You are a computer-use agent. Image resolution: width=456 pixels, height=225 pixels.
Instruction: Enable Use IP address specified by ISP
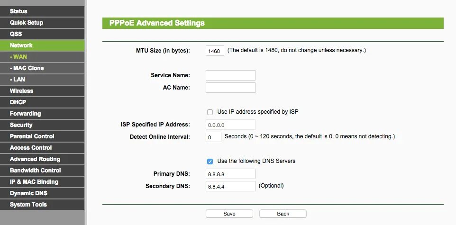coord(210,112)
